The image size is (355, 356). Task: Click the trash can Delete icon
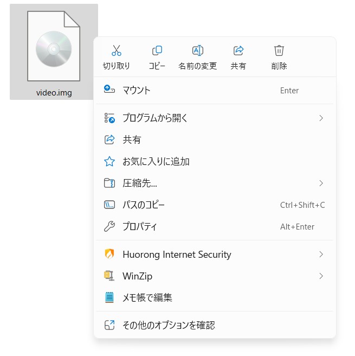[279, 50]
